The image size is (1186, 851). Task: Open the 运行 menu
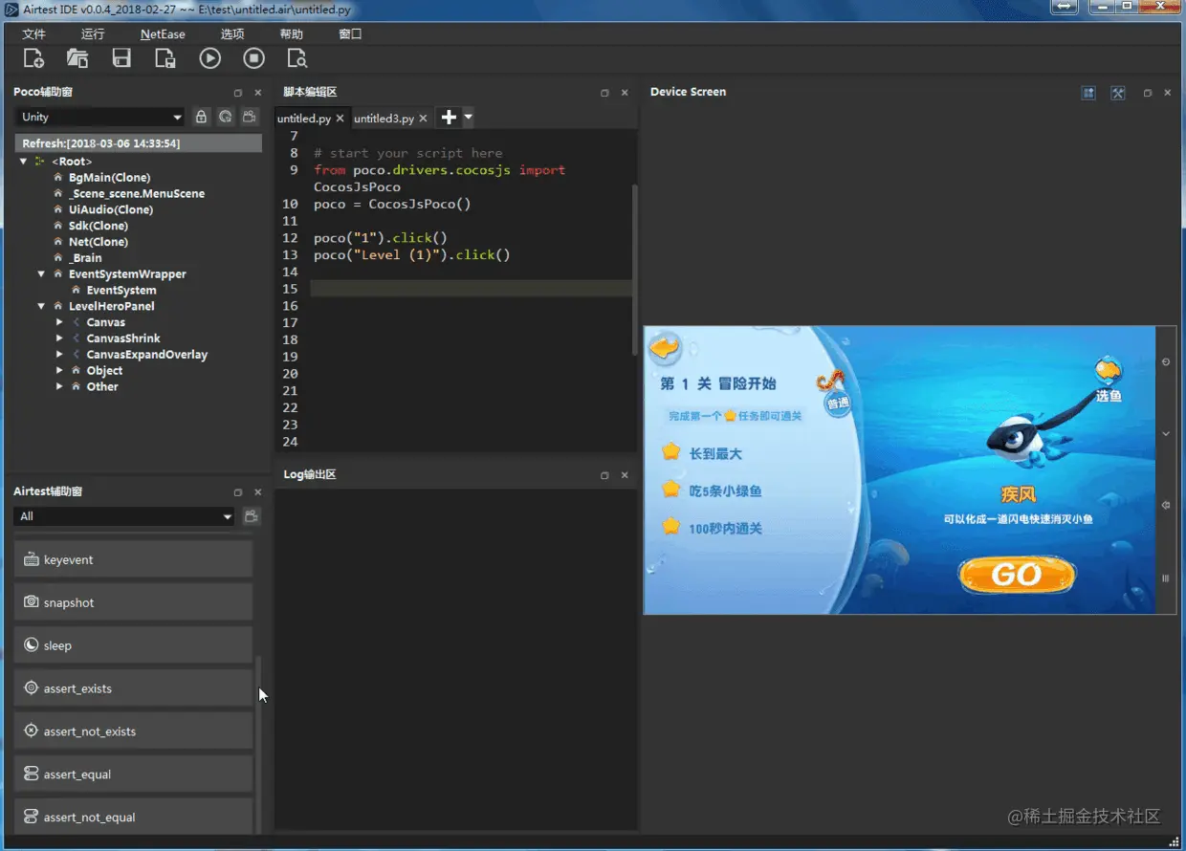click(x=93, y=34)
